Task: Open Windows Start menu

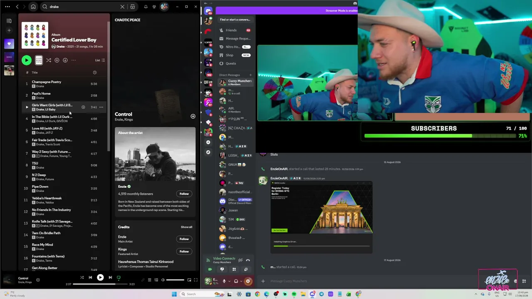Action: [174, 294]
